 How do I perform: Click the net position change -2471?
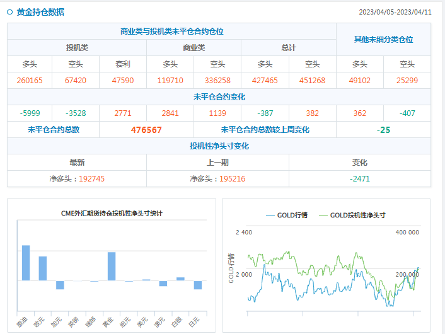click(x=360, y=179)
